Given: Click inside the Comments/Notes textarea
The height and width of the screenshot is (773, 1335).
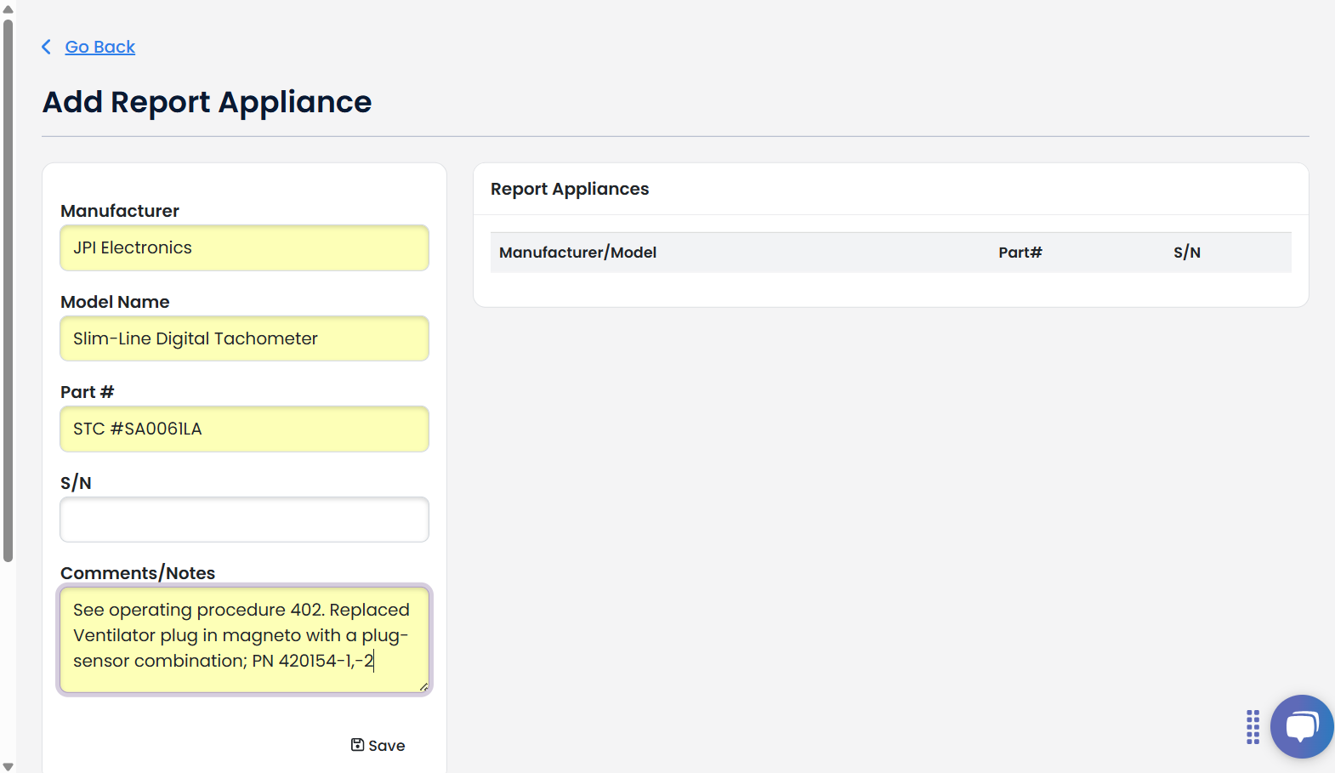Looking at the screenshot, I should 244,639.
